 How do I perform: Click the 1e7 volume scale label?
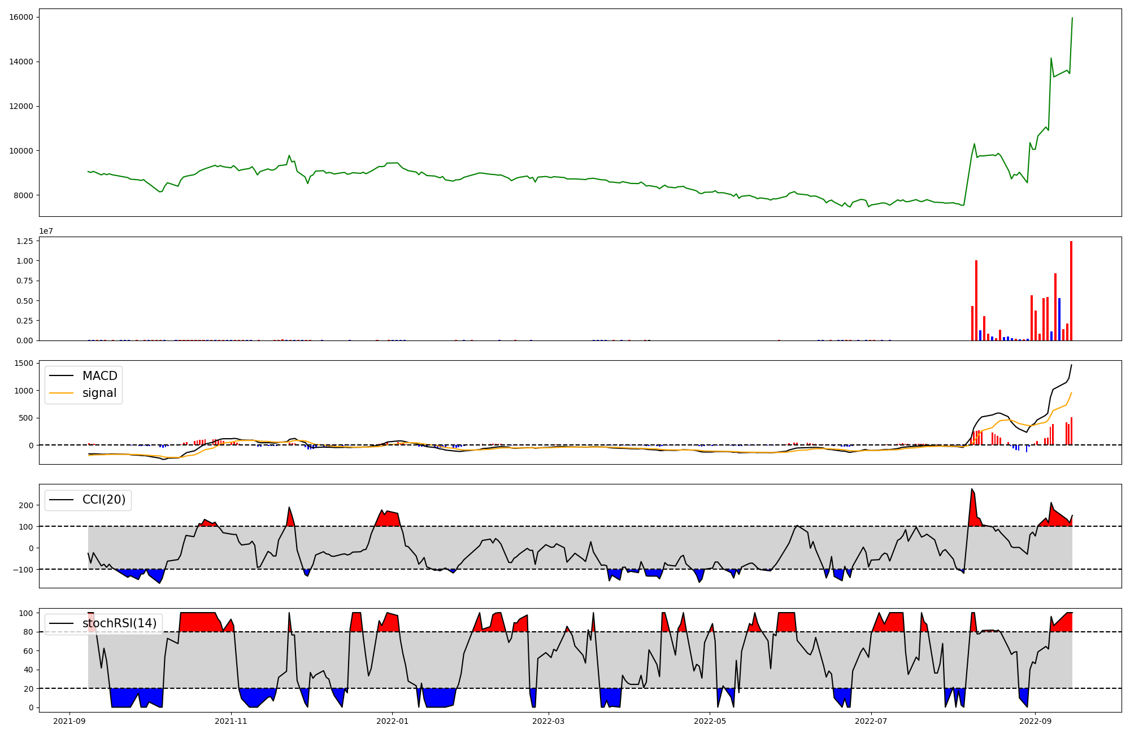tap(46, 231)
